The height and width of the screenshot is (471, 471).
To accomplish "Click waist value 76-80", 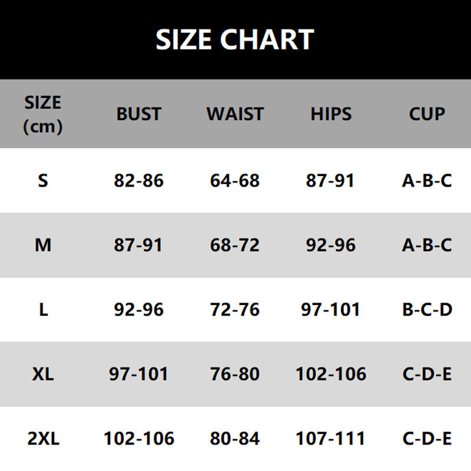I will (235, 374).
